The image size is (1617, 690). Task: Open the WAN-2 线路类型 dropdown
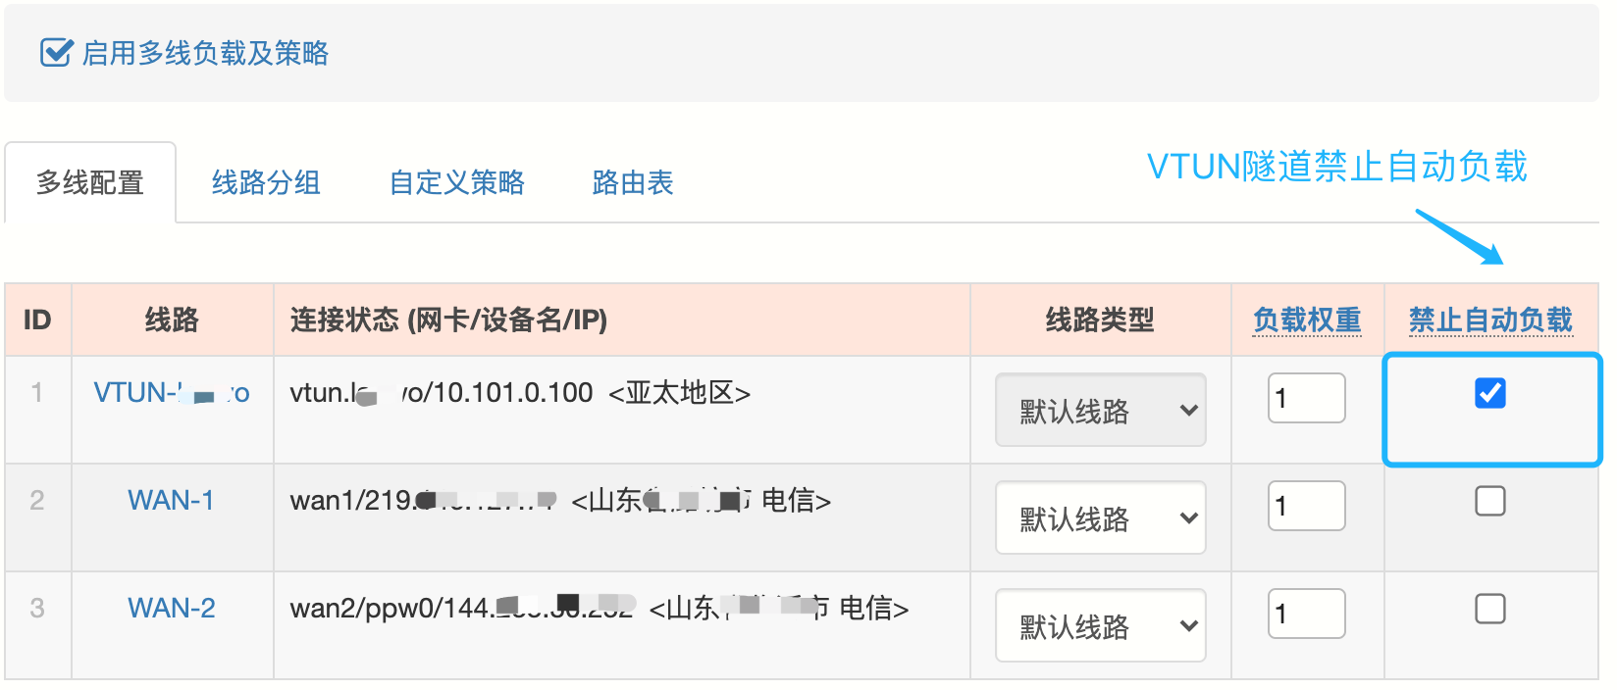coord(1100,626)
